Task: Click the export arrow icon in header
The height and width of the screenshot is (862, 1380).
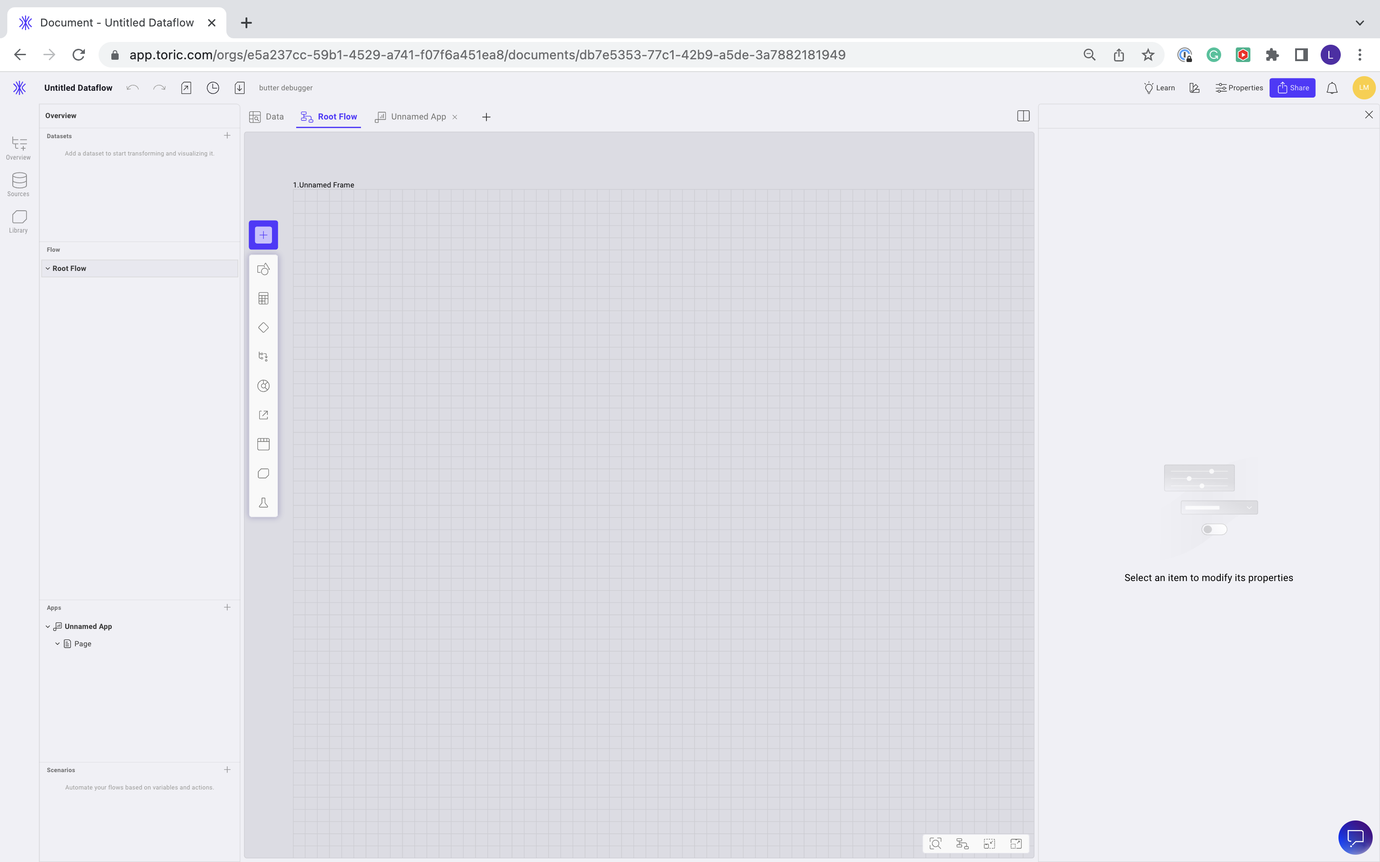Action: [x=186, y=88]
